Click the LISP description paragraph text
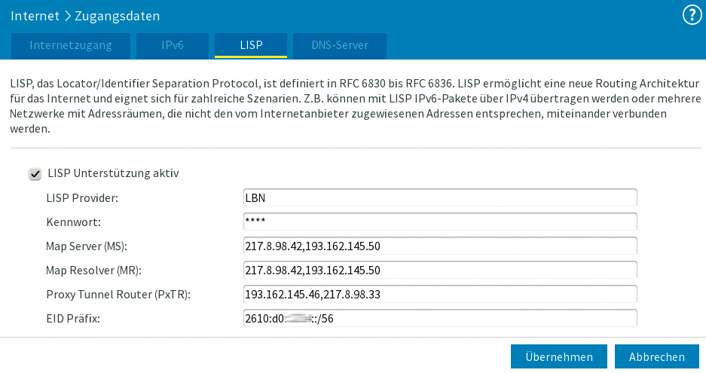This screenshot has width=706, height=373. [x=353, y=104]
